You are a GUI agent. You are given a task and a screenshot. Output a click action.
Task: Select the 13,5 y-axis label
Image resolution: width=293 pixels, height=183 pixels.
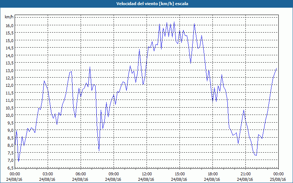10,63
